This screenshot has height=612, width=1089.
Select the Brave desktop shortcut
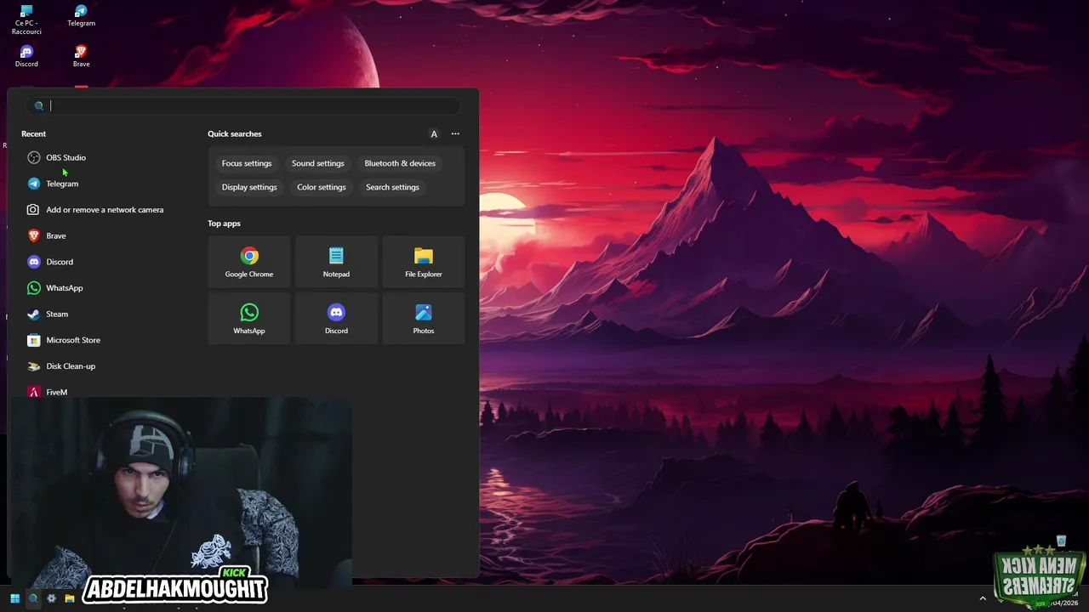click(81, 57)
